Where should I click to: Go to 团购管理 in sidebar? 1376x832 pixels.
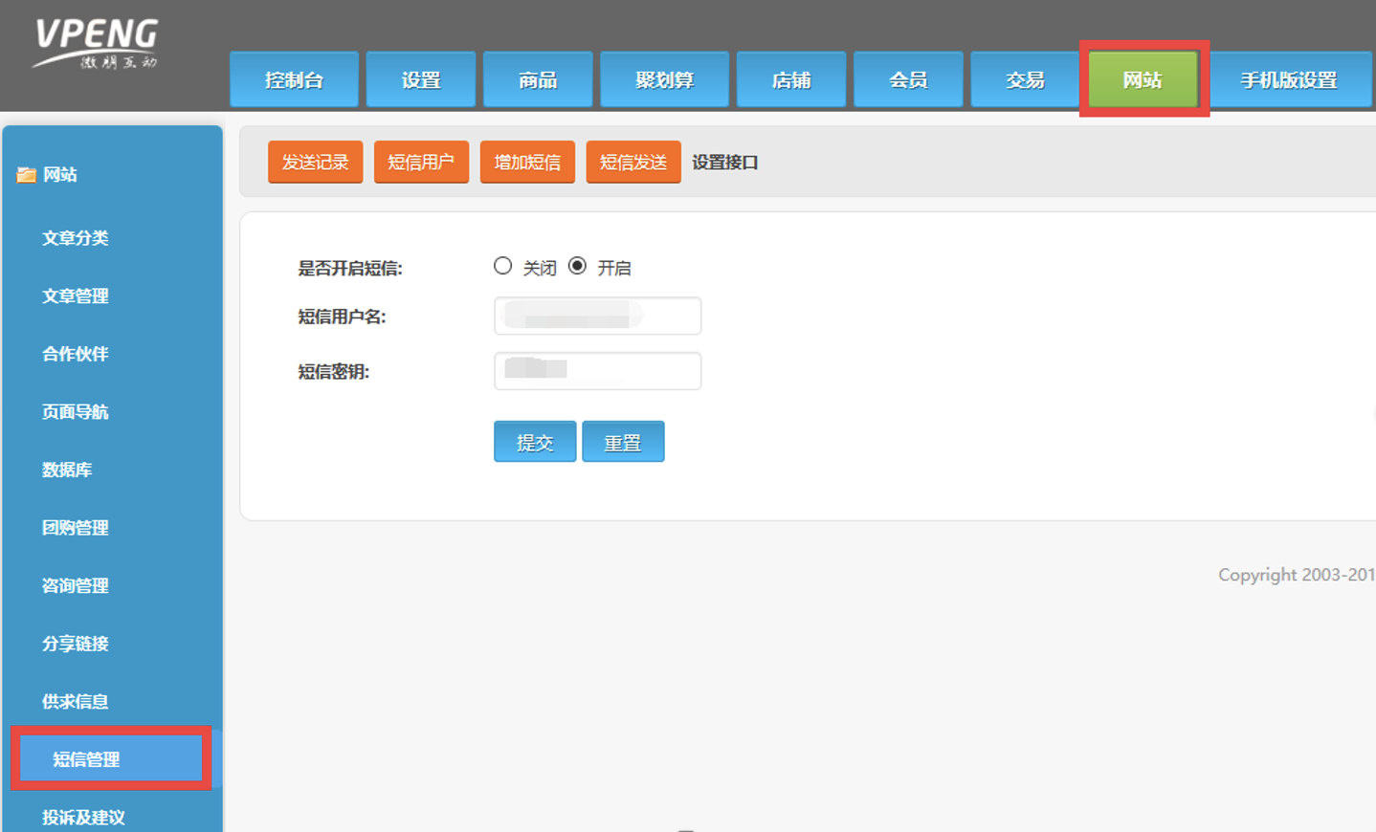pyautogui.click(x=76, y=528)
